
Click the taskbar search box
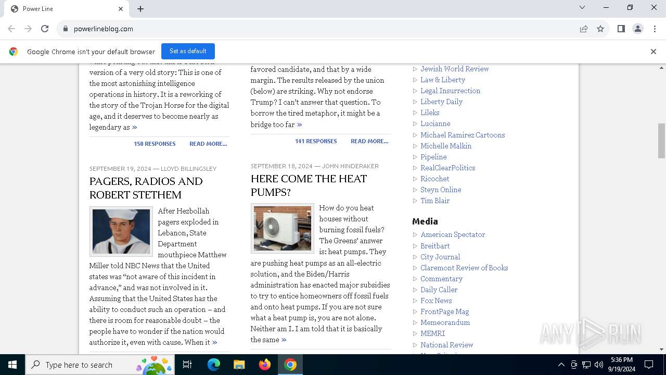(x=100, y=365)
